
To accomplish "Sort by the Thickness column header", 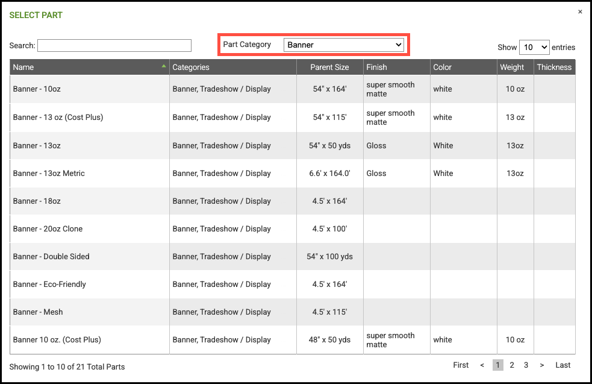I will 554,68.
